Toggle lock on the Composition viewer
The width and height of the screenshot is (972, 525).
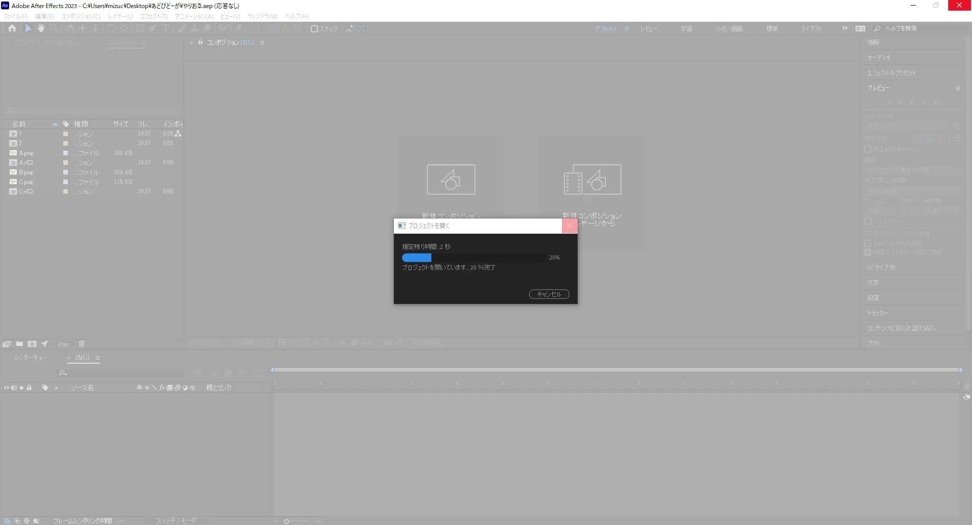point(200,42)
